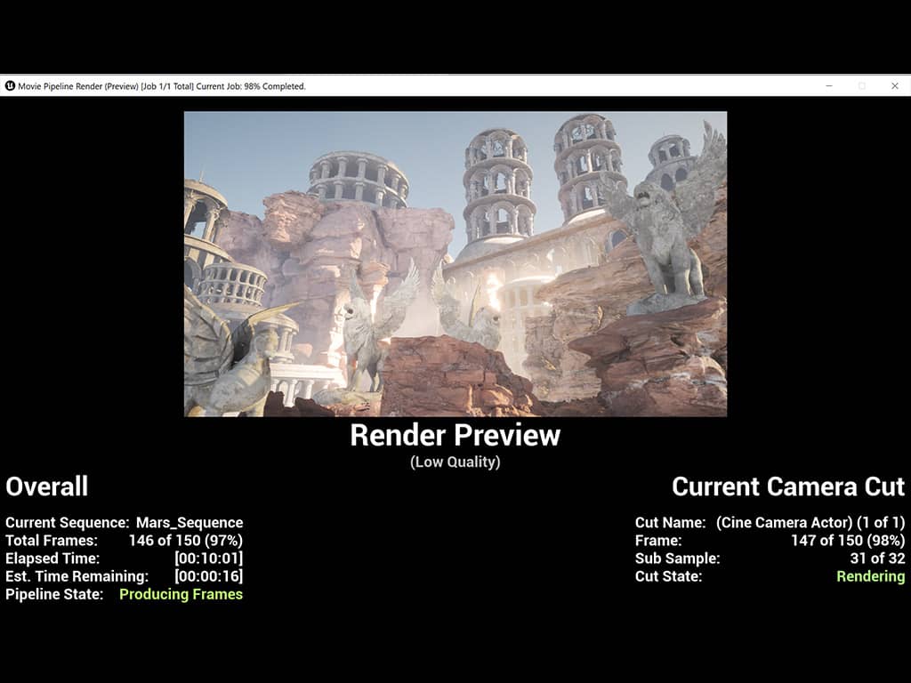Click the window title 'Movie Pipeline Render (Preview)'
Screen dimensions: 911x683
click(x=78, y=86)
